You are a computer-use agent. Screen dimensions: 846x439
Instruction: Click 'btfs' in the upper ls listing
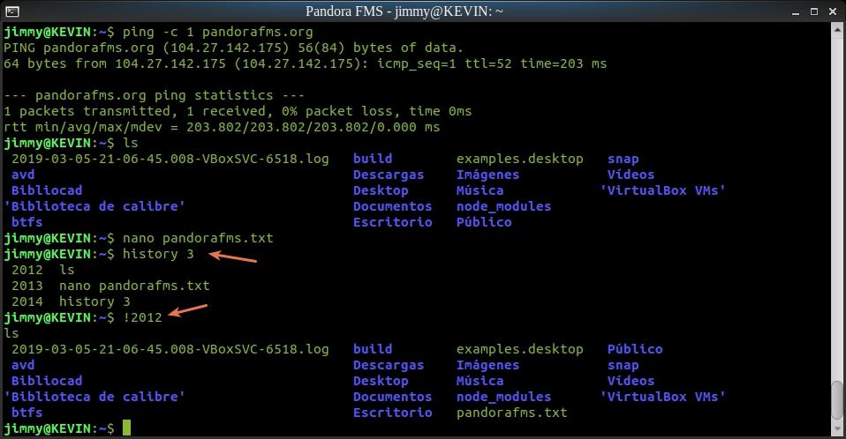27,222
